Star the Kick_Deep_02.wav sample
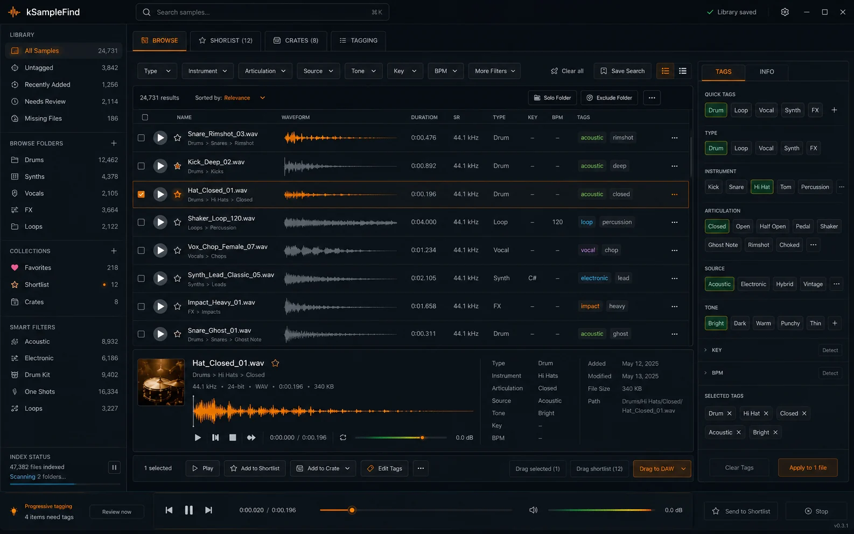Viewport: 854px width, 534px height. coord(177,166)
